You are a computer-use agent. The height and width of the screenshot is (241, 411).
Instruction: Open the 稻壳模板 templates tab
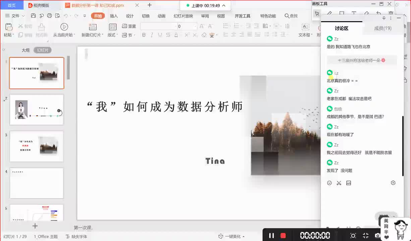[39, 5]
